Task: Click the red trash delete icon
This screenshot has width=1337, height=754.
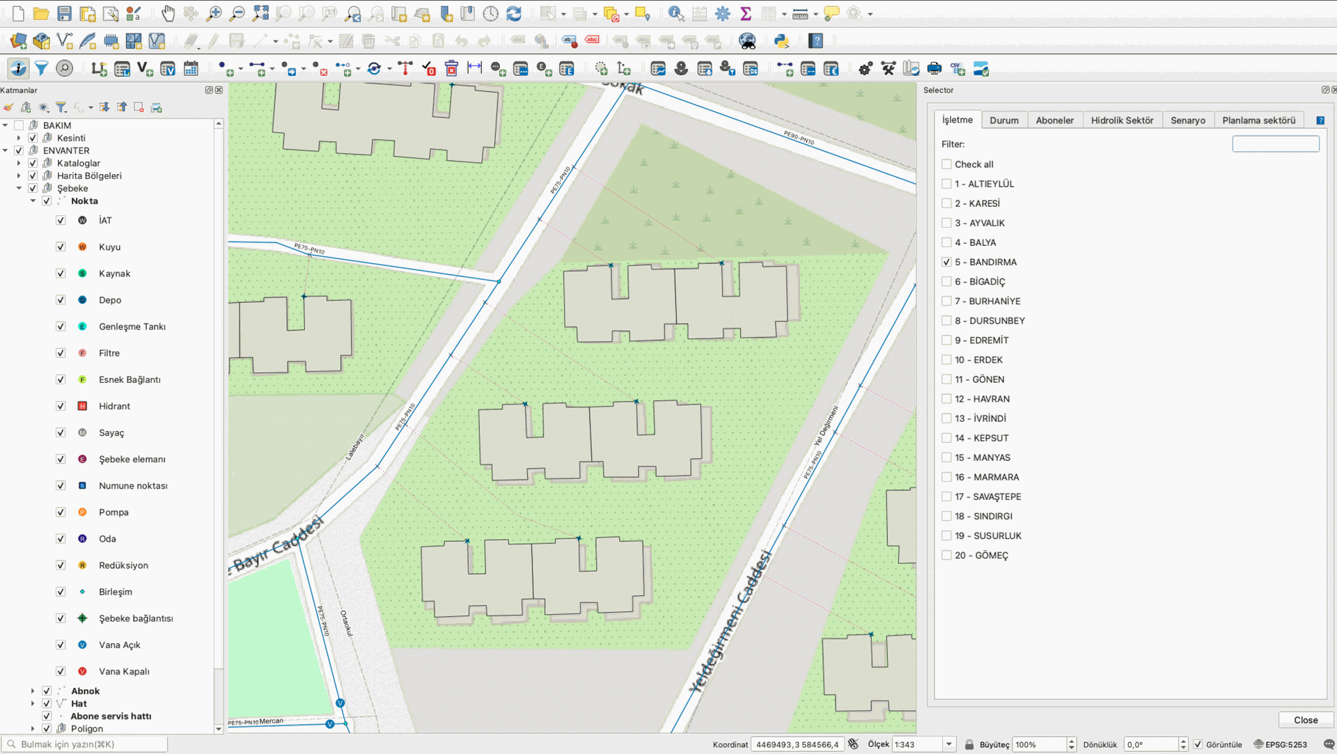Action: 451,68
